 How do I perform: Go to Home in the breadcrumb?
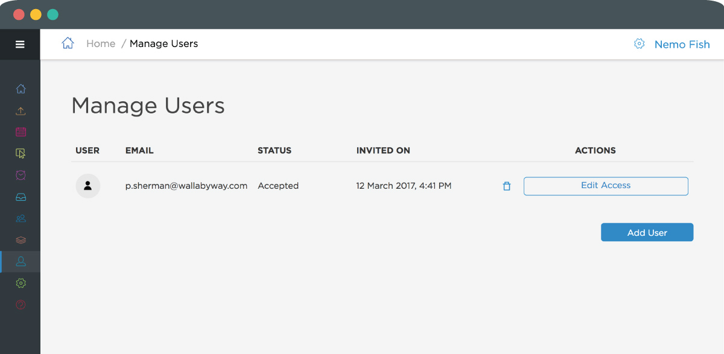[101, 43]
